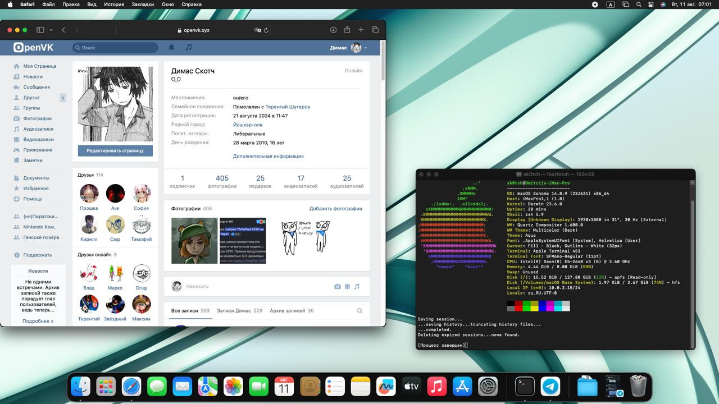Open friend Прошка's avatar
This screenshot has height=404, width=719.
pyautogui.click(x=89, y=194)
